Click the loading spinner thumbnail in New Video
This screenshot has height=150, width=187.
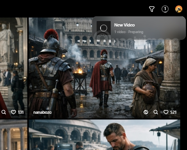point(104,28)
